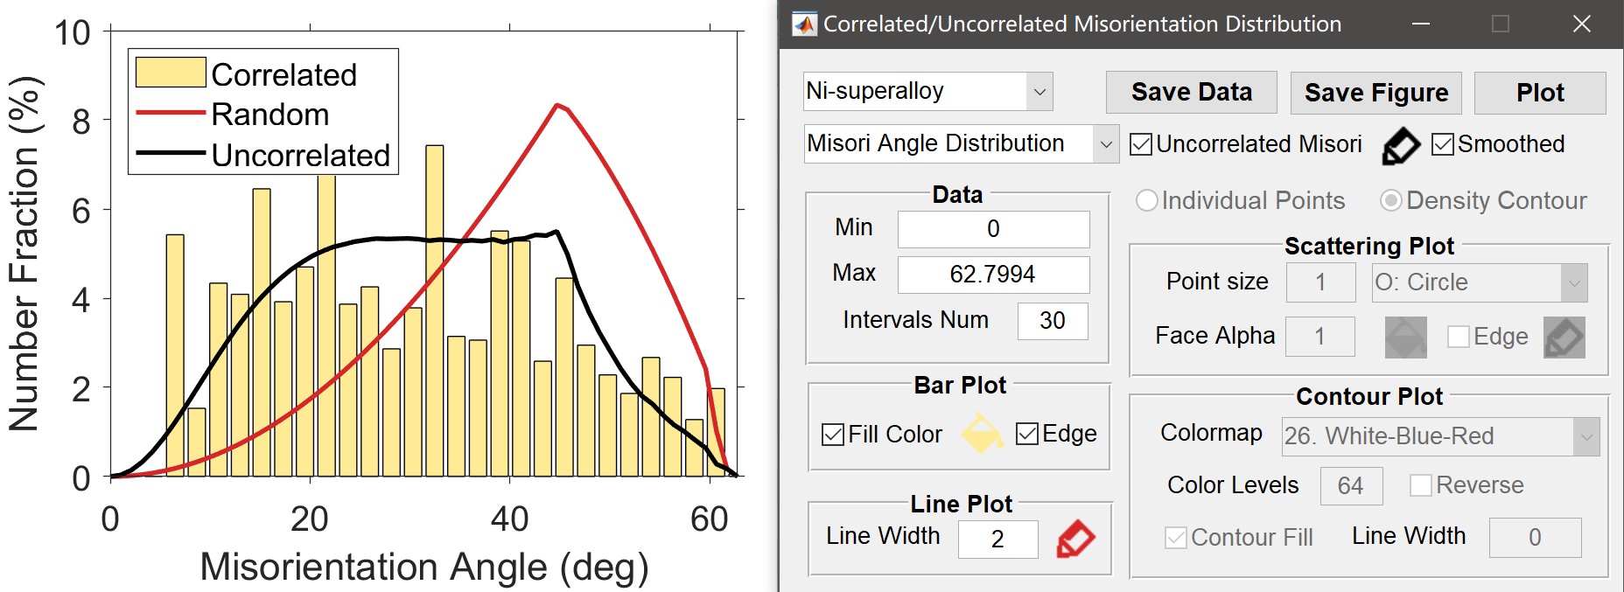
Task: Click the gray face fill bucket icon
Action: click(1405, 338)
